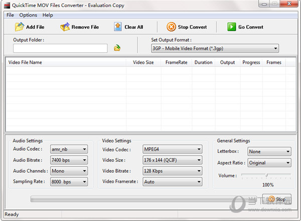Open the Audio Bitrate 7400 bps dropdown
Screen dimensions: 301x221
(69, 160)
